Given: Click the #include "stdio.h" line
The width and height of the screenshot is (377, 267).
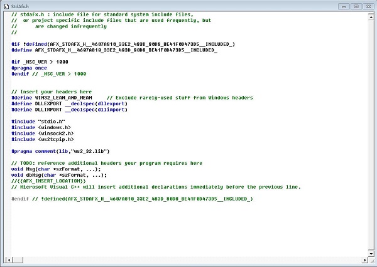Looking at the screenshot, I should click(x=38, y=122).
